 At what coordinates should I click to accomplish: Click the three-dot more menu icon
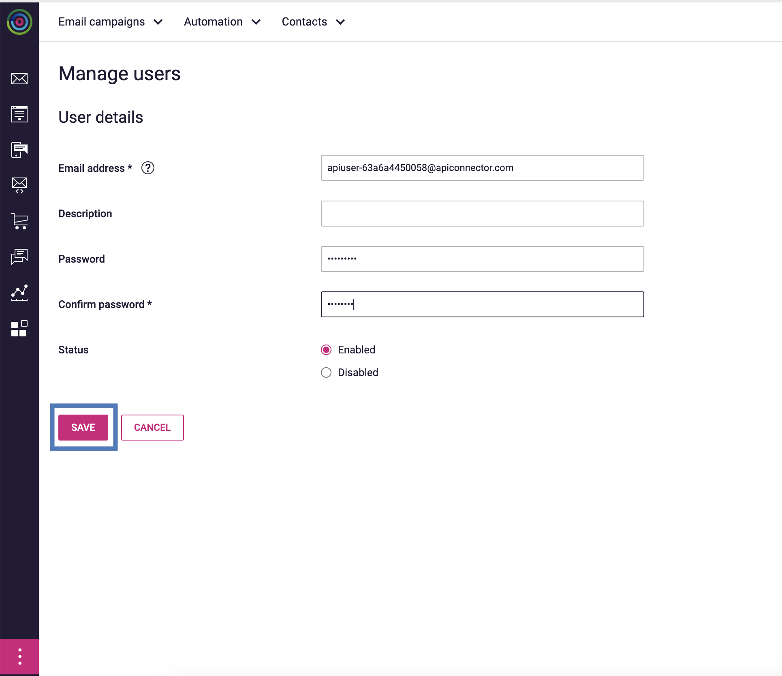tap(19, 657)
